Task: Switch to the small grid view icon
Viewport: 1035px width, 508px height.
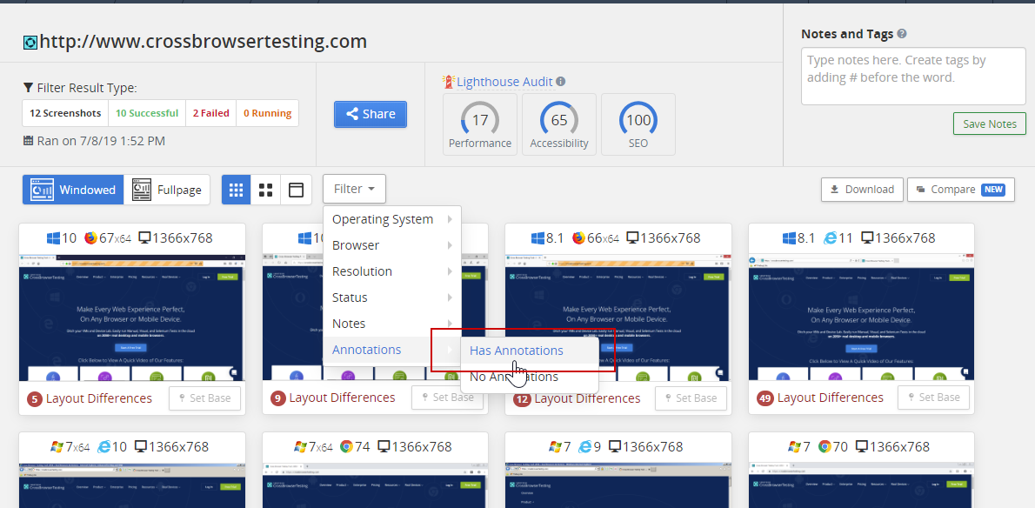Action: coord(237,190)
